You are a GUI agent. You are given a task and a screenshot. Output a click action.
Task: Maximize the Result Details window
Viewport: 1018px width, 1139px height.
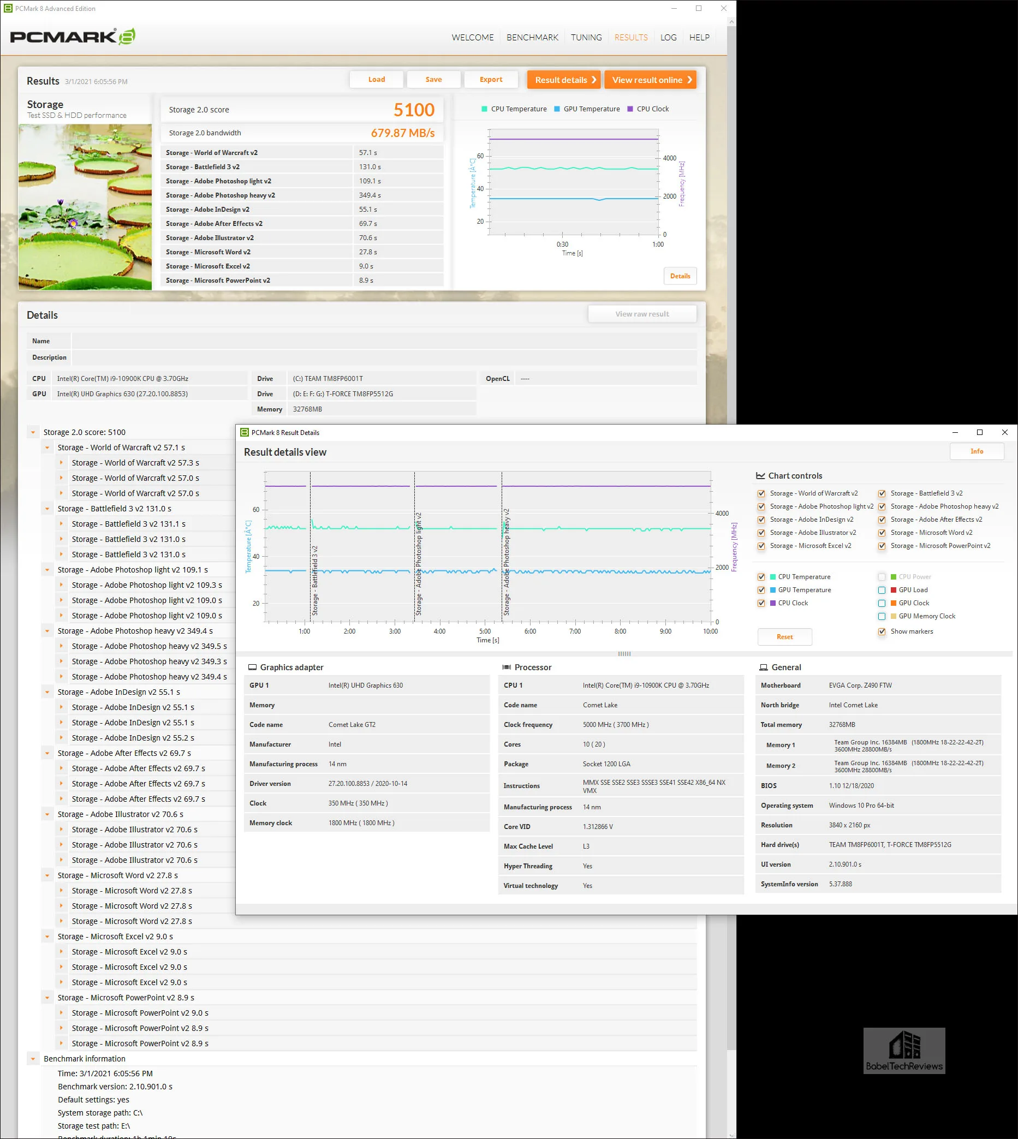(x=979, y=432)
